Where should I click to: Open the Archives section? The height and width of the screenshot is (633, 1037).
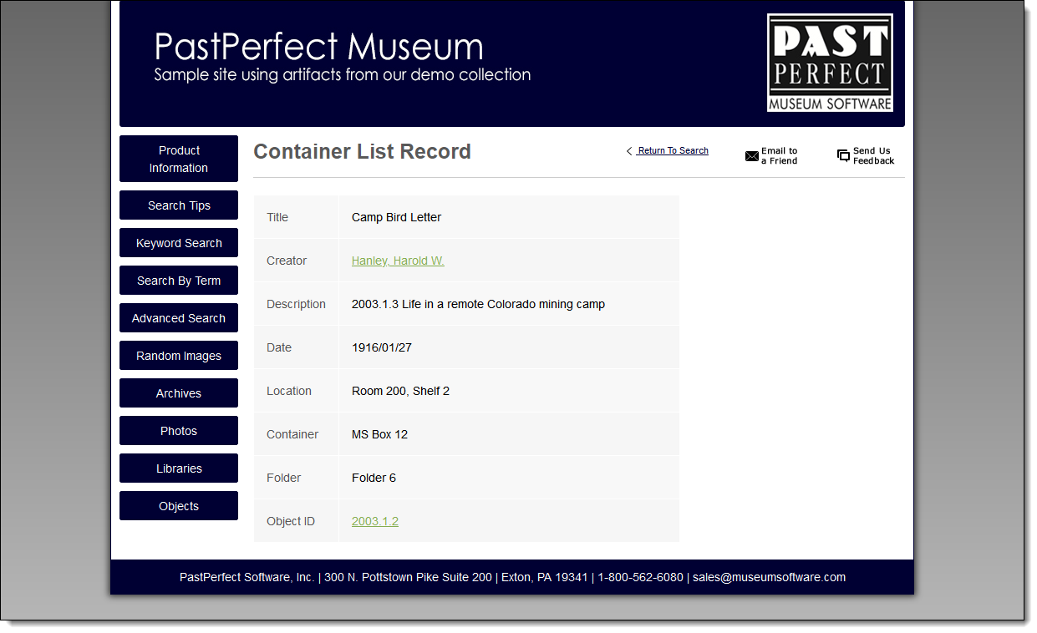[178, 392]
